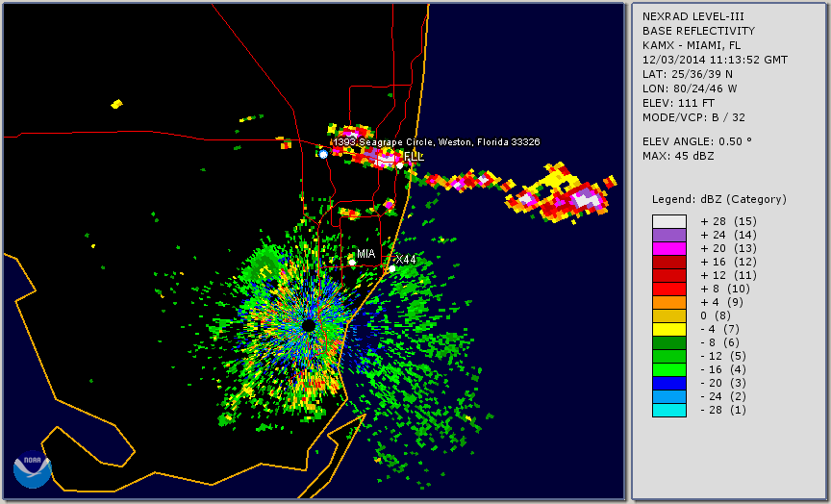The image size is (831, 504).
Task: Click the '+ 28 (15)' legend value label
Action: pyautogui.click(x=729, y=221)
